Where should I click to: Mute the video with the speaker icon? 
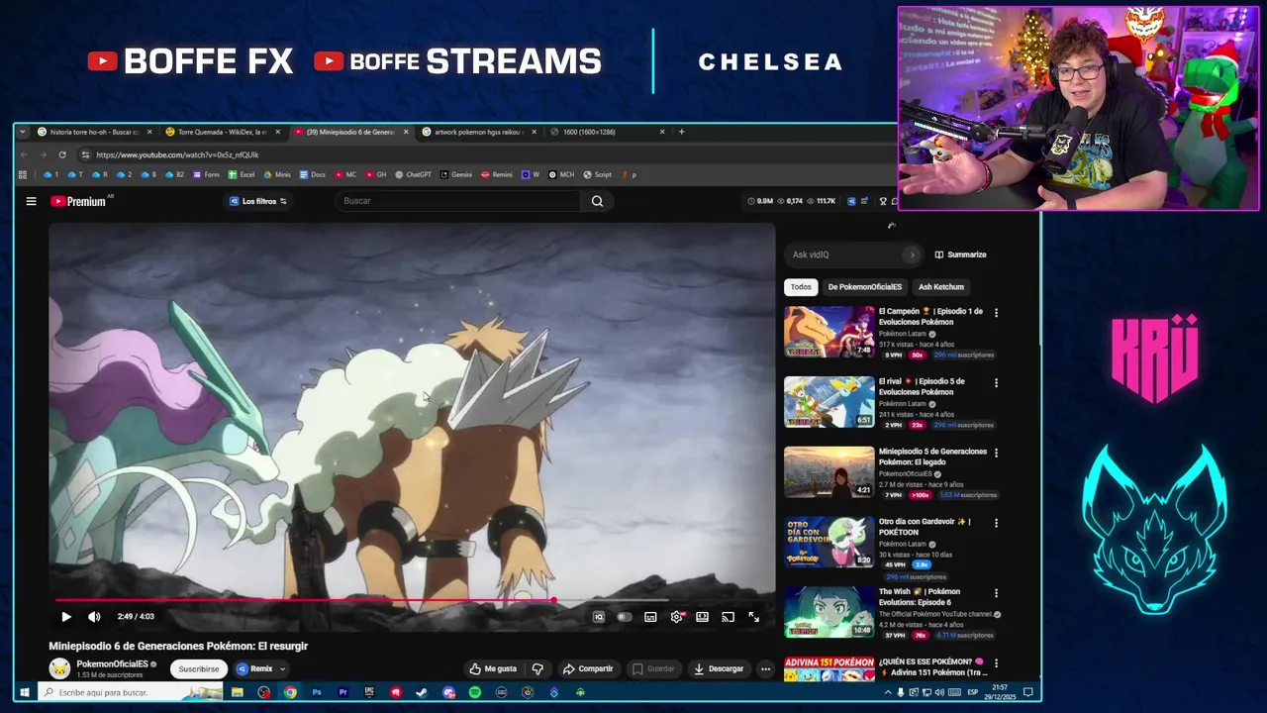(x=94, y=617)
